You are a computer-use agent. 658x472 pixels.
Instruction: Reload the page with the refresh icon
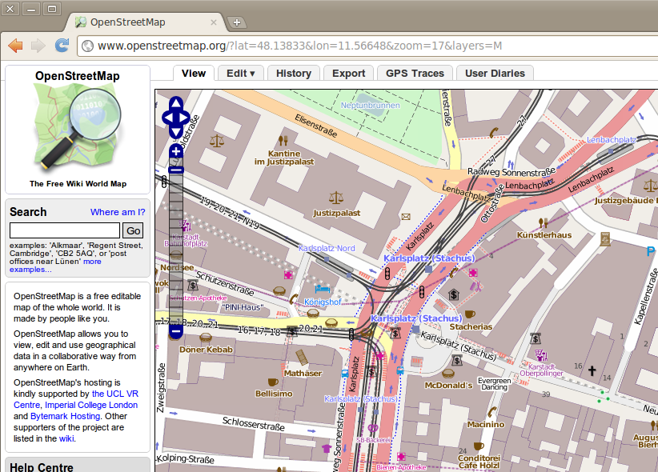(x=62, y=46)
